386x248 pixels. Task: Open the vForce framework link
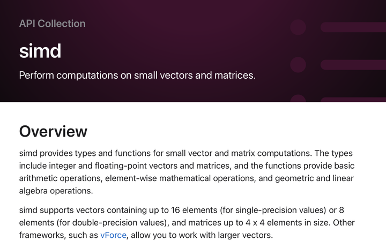[x=113, y=235]
